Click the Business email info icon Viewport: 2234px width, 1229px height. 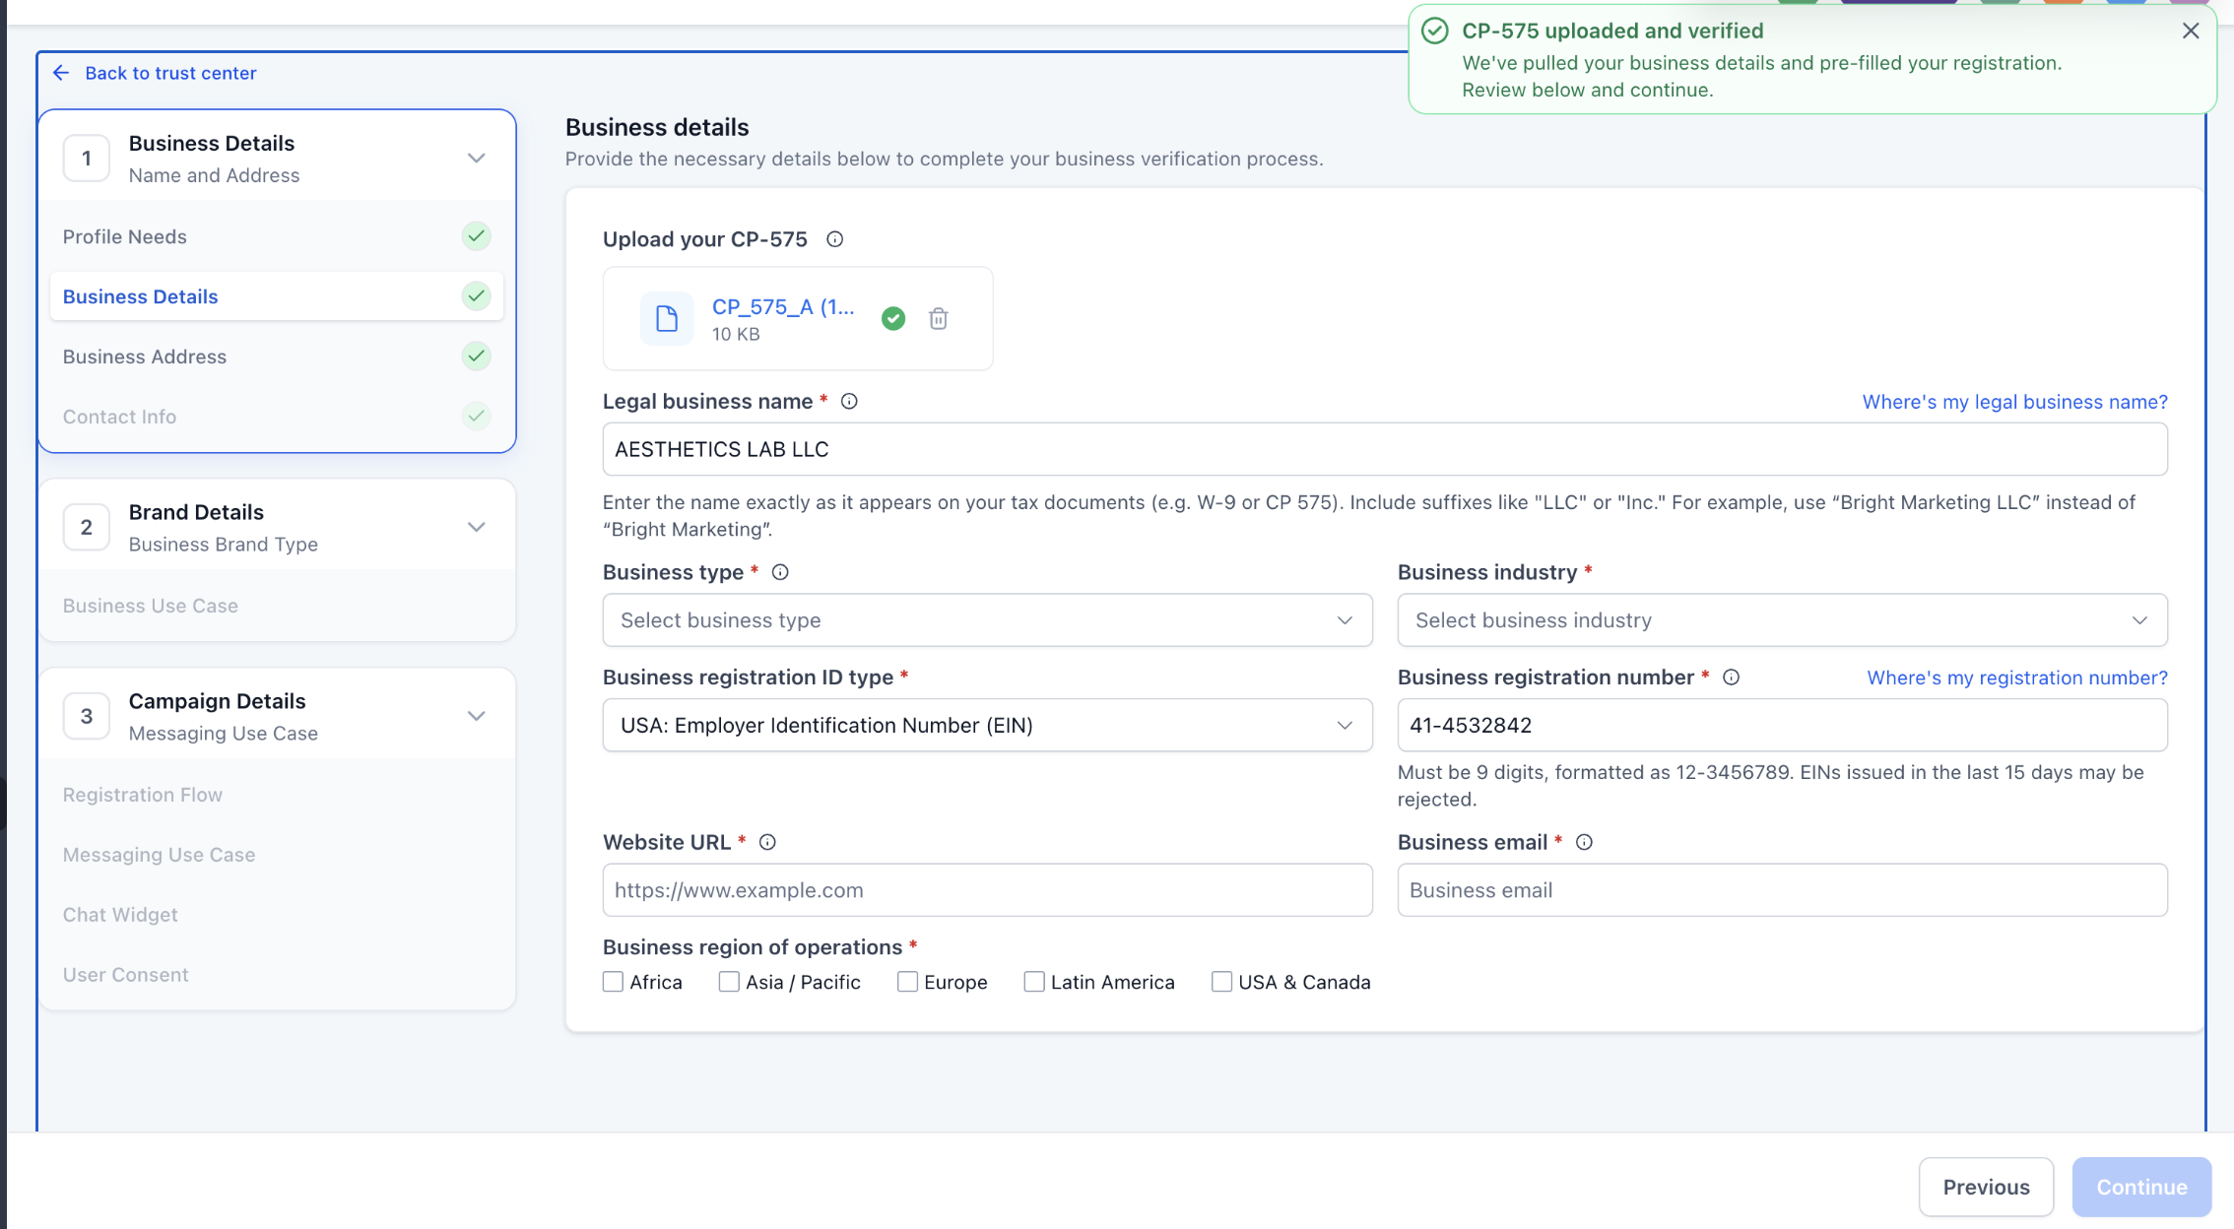pos(1584,842)
